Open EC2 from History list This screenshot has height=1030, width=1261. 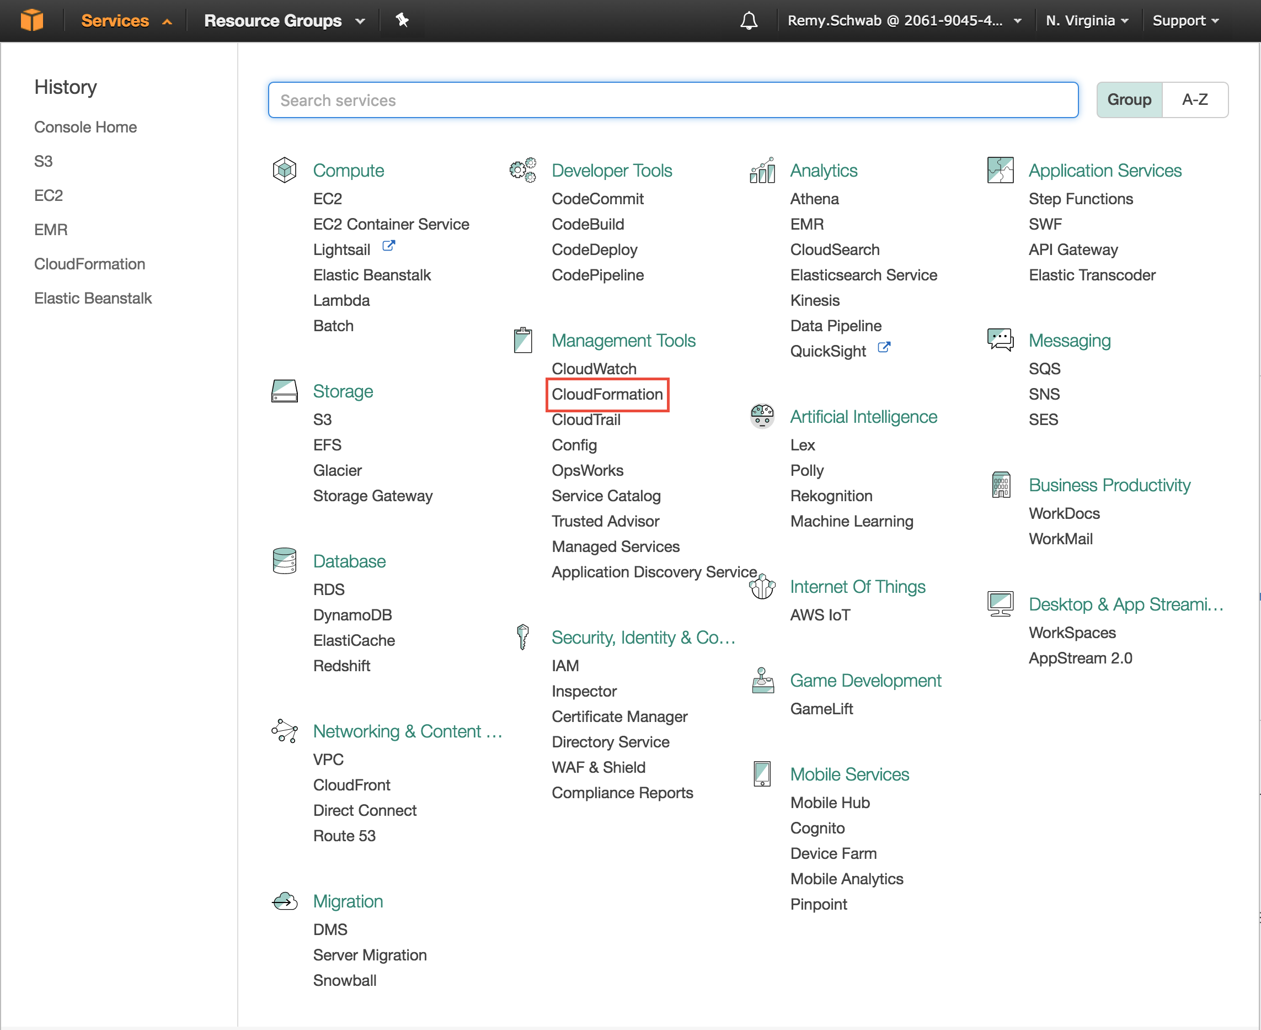click(49, 195)
